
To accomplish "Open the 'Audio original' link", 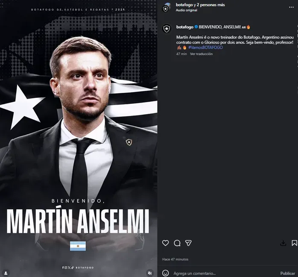I will [187, 10].
